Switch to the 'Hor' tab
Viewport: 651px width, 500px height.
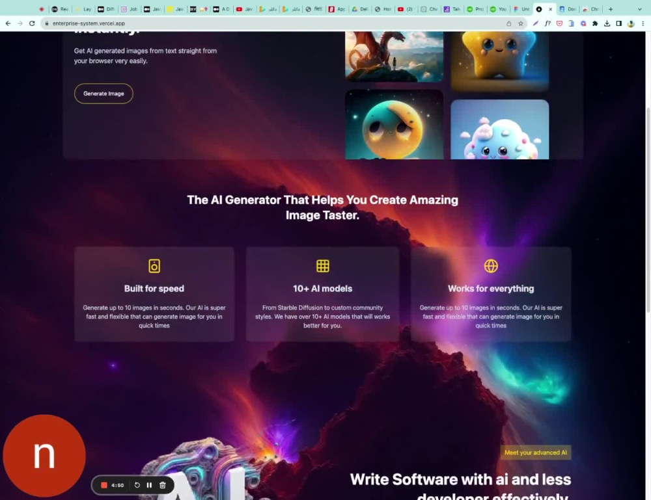pos(383,9)
